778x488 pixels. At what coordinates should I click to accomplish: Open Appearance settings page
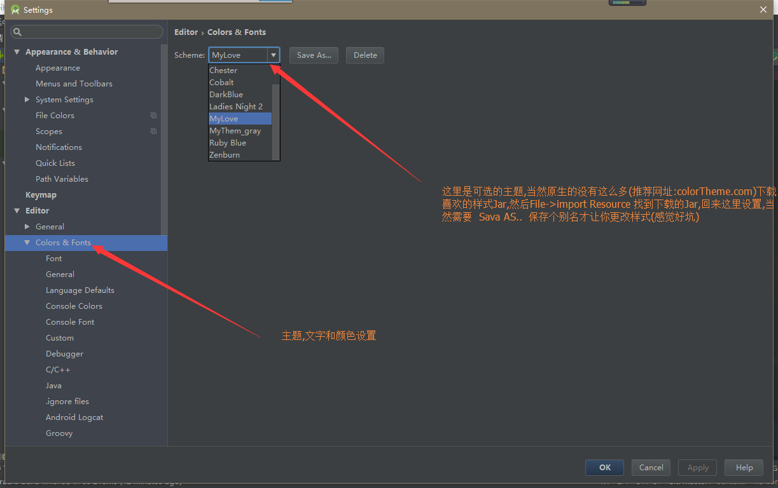point(58,68)
